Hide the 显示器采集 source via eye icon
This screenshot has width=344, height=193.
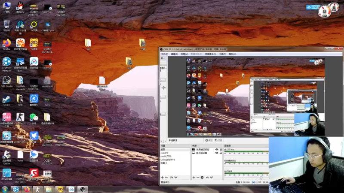point(217,153)
